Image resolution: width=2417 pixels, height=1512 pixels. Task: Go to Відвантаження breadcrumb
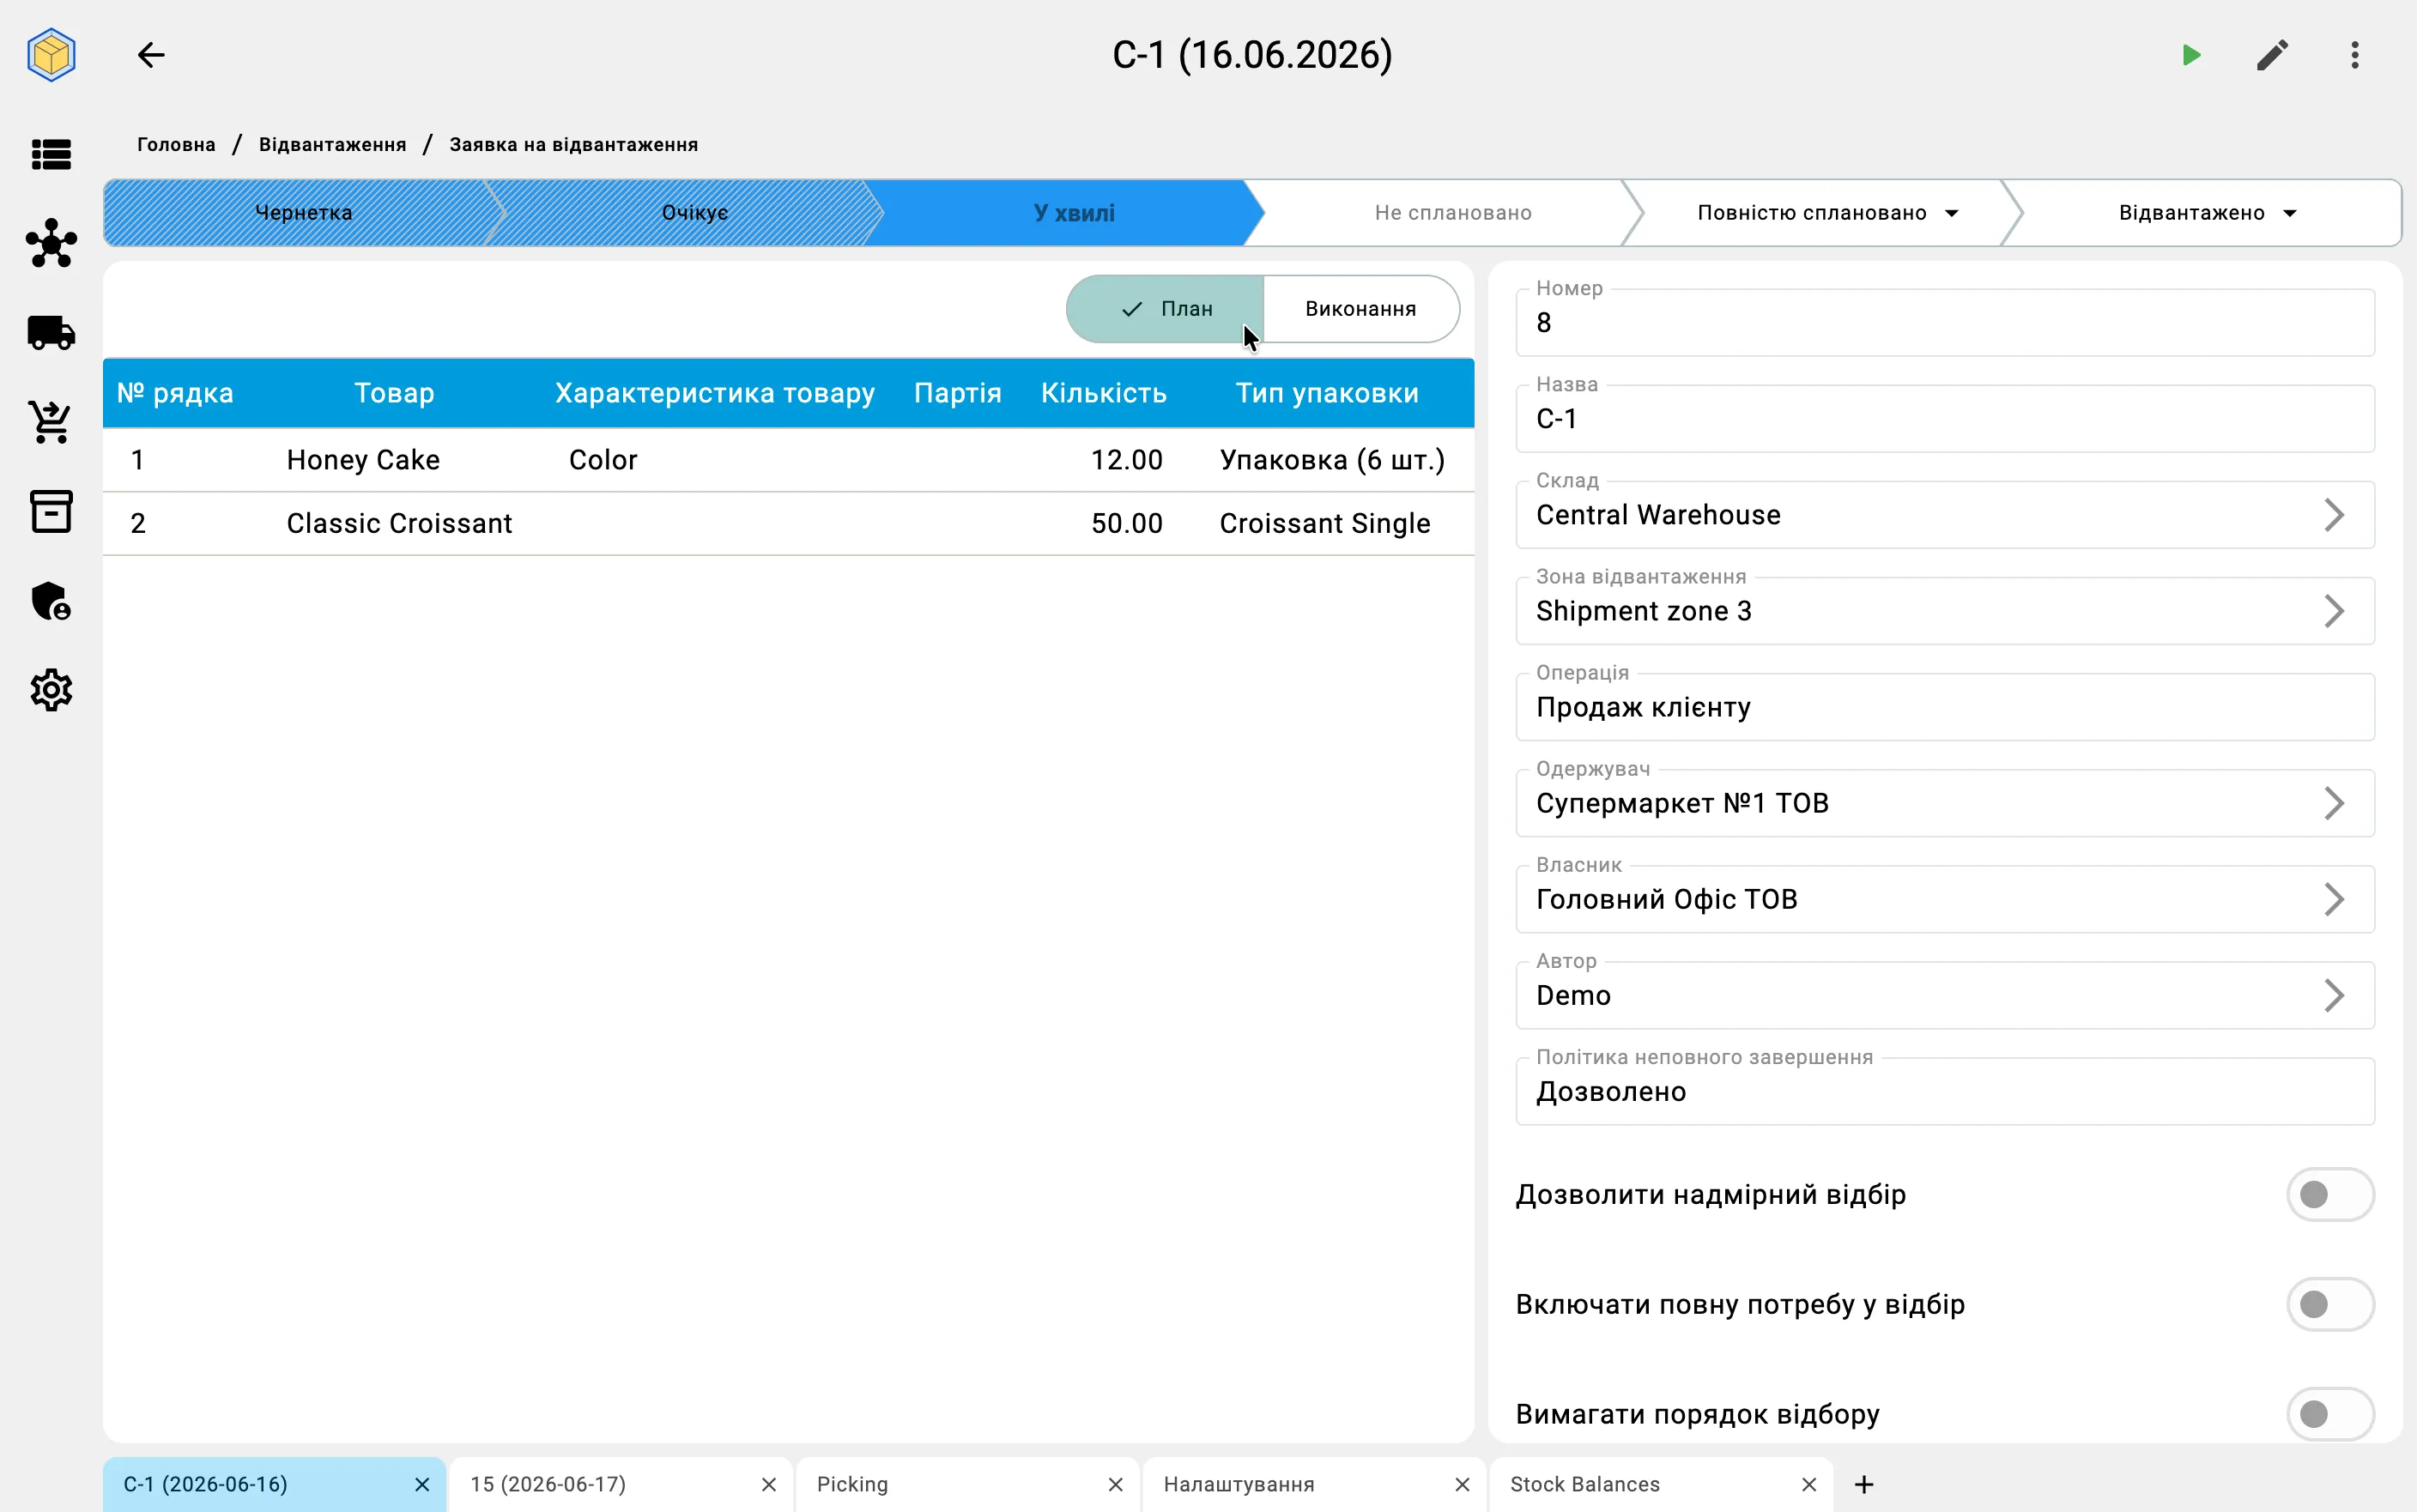point(332,144)
